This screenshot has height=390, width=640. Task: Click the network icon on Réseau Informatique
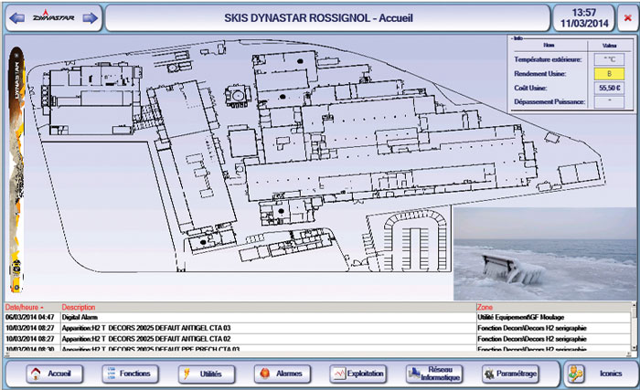click(414, 373)
